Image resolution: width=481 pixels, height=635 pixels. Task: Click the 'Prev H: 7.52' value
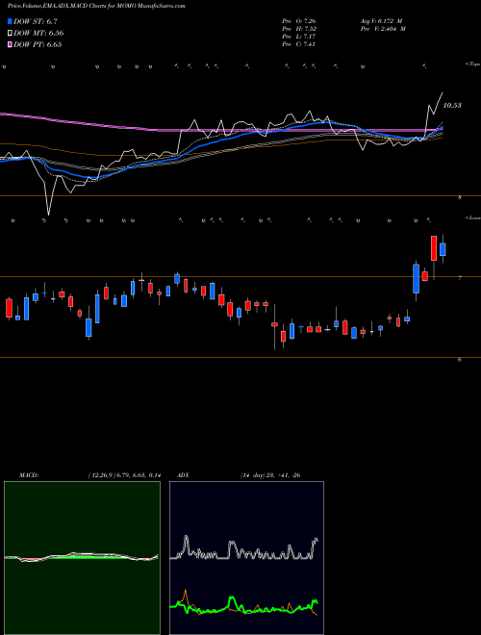click(x=299, y=29)
